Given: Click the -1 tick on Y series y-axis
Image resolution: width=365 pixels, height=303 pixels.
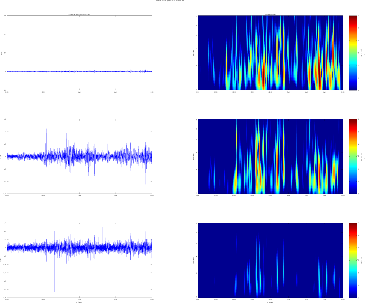Looking at the screenshot, I should [x=5, y=181].
